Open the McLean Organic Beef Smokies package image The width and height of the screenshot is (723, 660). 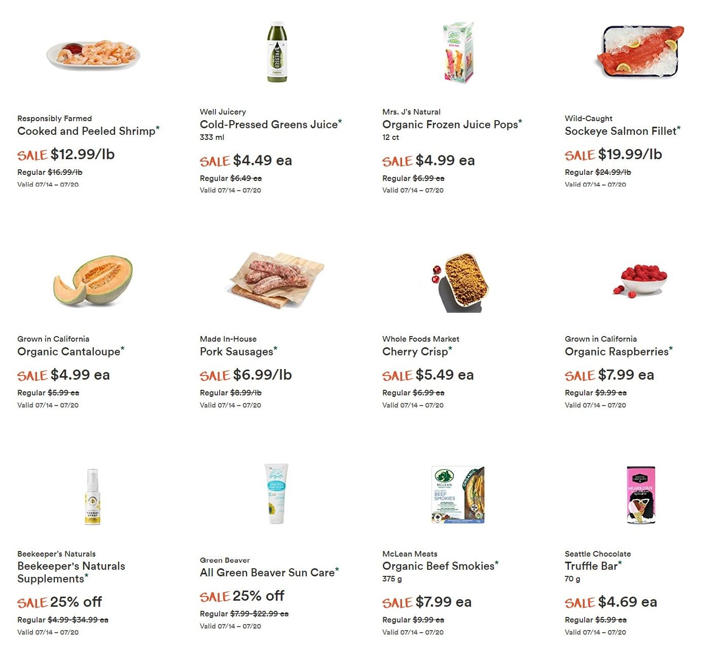tap(458, 495)
